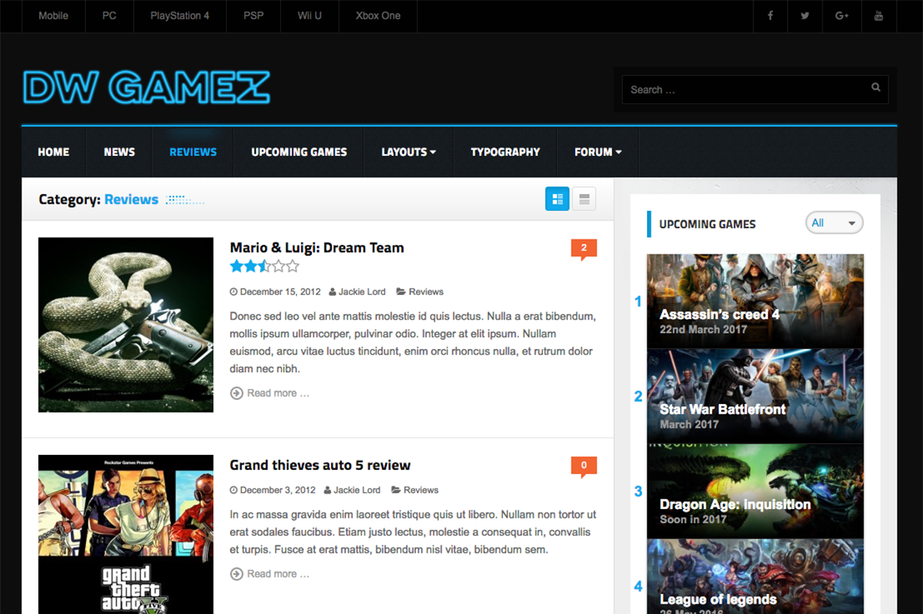Open the All filter dropdown in Upcoming Games
The image size is (923, 614).
click(x=834, y=223)
